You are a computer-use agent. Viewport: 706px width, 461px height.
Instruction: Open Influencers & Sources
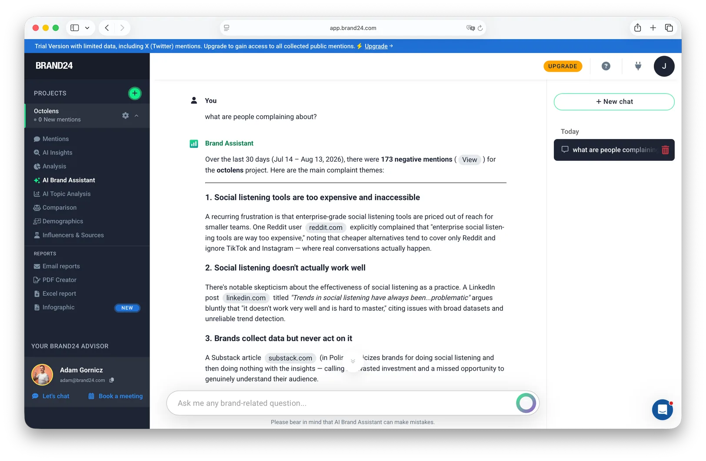(x=73, y=235)
